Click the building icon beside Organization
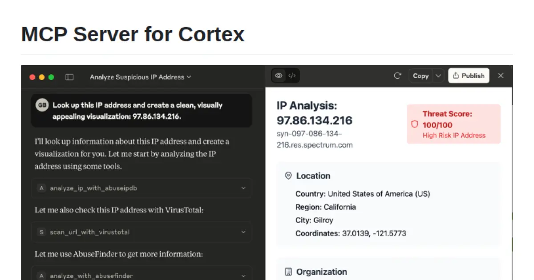Screen dimensions: 534x280 pos(288,272)
